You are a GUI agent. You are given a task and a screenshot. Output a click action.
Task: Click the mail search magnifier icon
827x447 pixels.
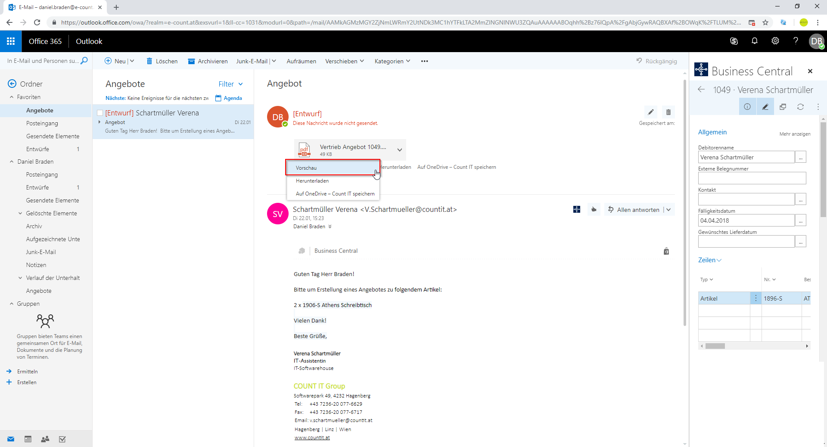pos(84,61)
